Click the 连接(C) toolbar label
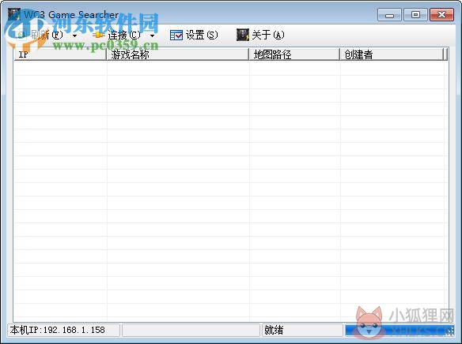The width and height of the screenshot is (462, 344). [x=124, y=35]
